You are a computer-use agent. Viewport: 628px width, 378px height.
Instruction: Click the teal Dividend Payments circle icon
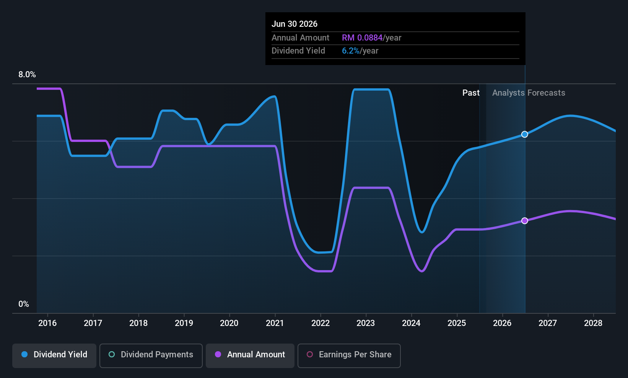(x=112, y=354)
